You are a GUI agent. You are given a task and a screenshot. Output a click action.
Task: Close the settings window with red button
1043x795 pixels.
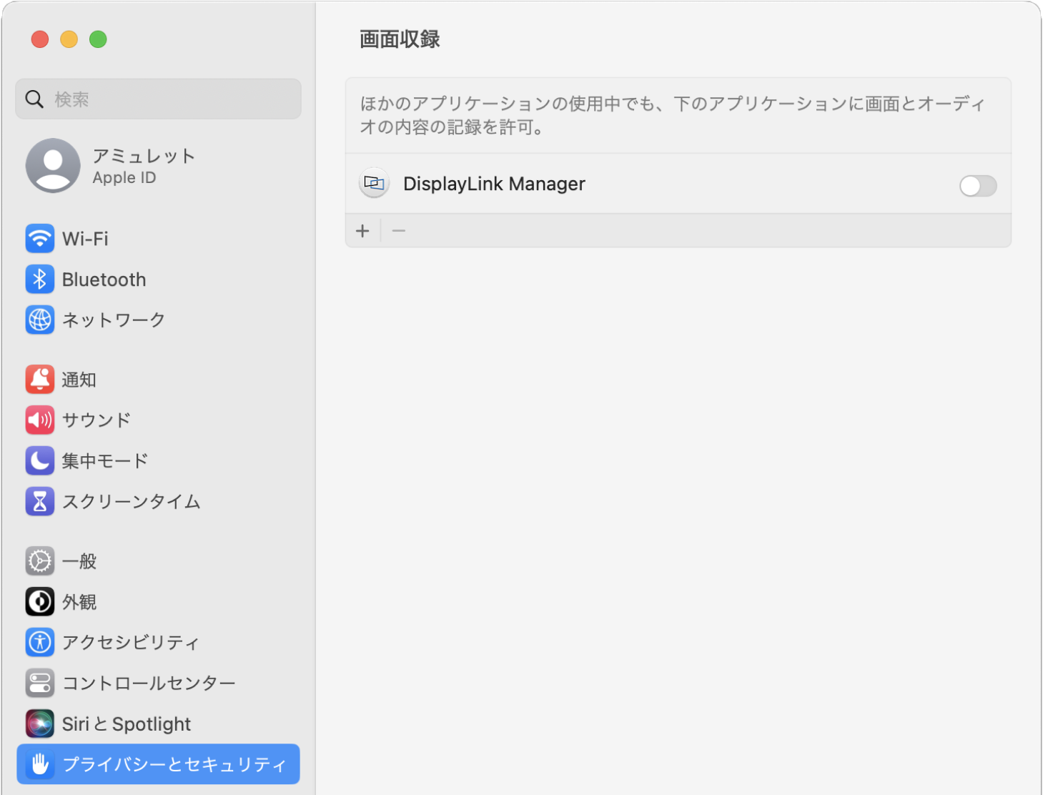tap(40, 39)
